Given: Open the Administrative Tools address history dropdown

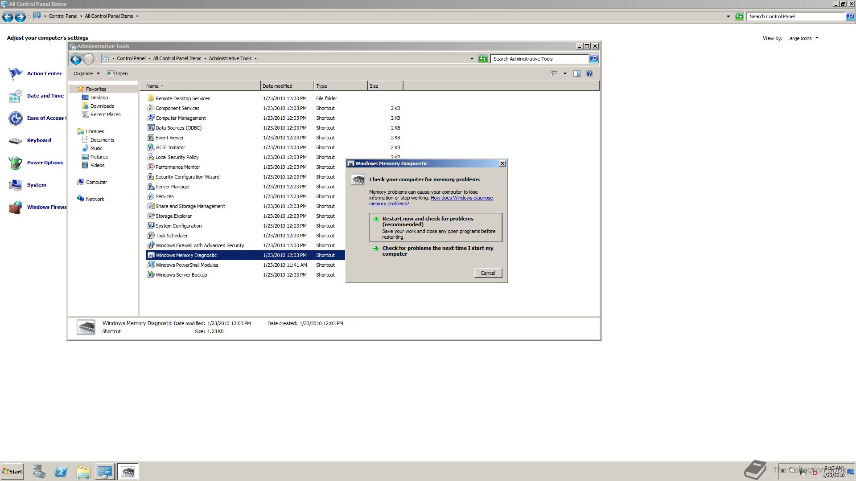Looking at the screenshot, I should point(472,59).
